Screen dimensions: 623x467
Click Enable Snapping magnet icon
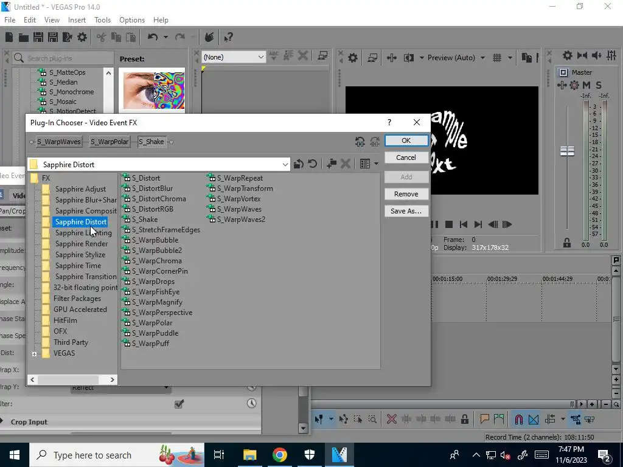tap(518, 420)
